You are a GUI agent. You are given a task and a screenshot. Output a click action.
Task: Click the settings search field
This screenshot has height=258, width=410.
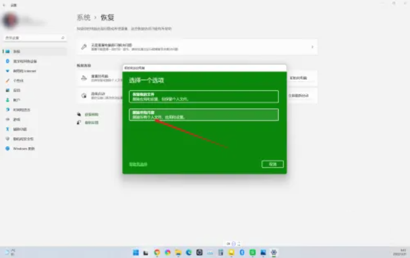click(x=34, y=38)
